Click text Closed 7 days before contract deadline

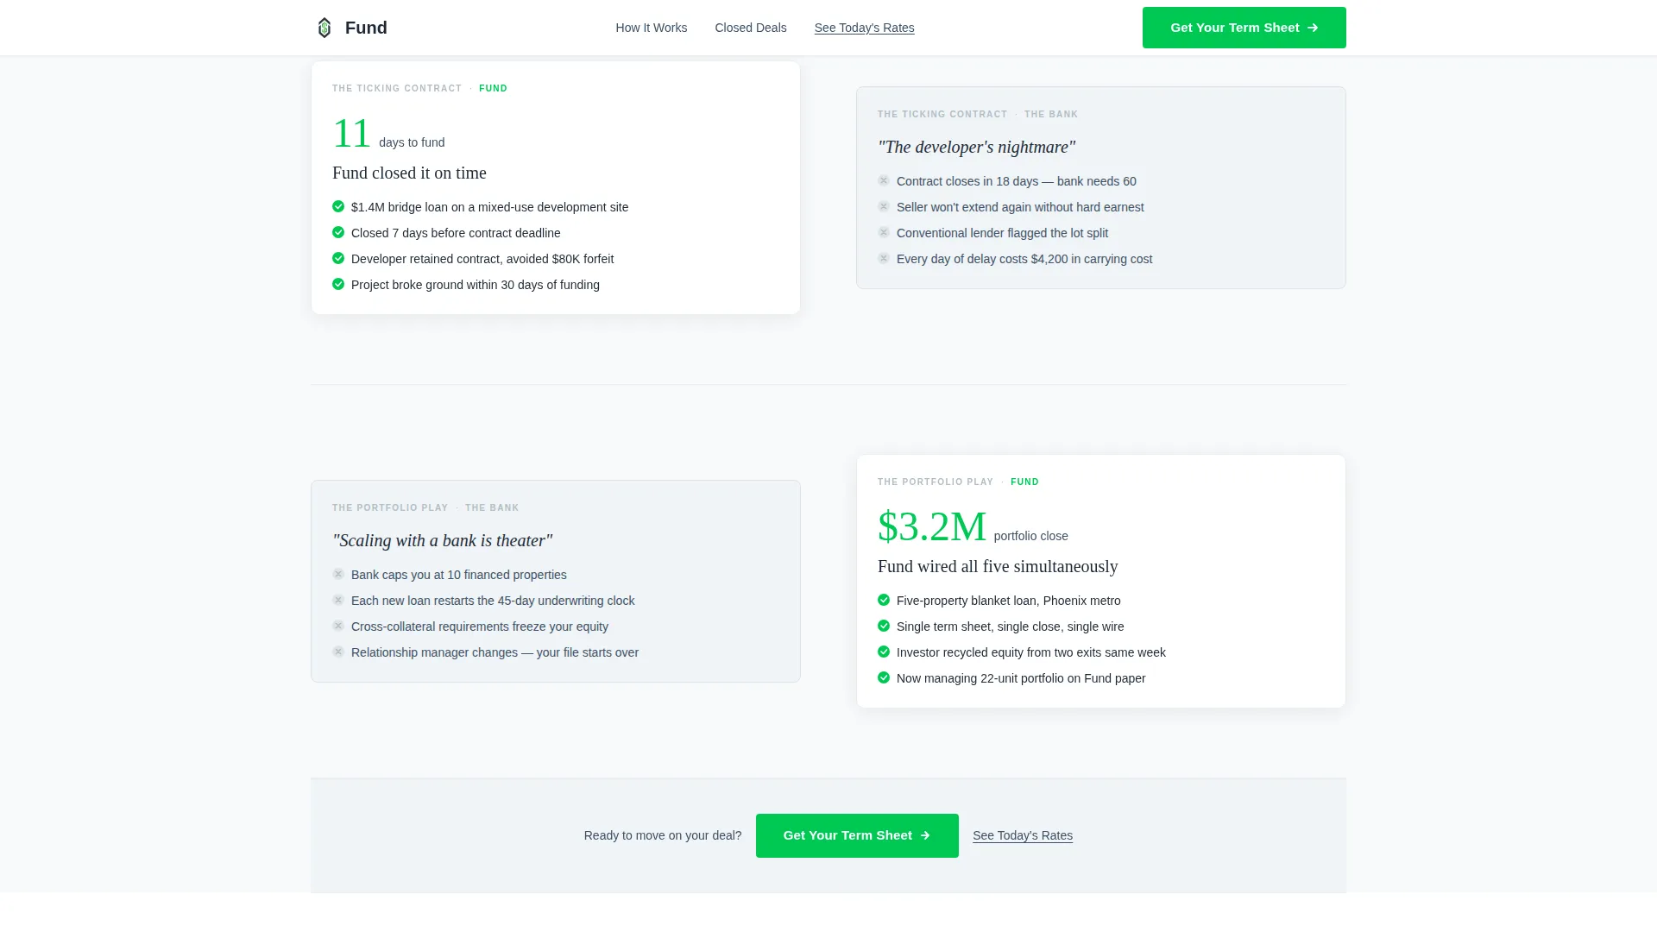coord(456,233)
